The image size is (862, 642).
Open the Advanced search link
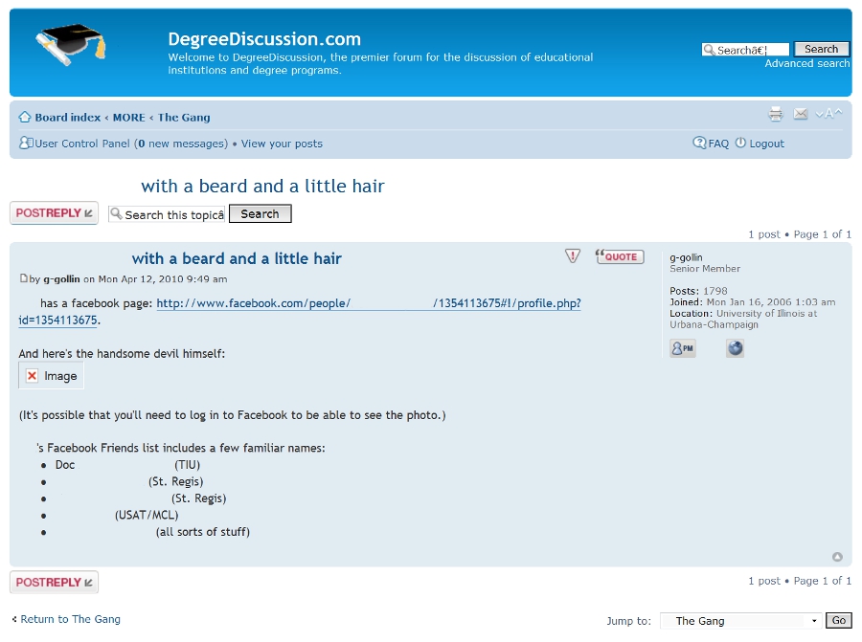pyautogui.click(x=806, y=63)
